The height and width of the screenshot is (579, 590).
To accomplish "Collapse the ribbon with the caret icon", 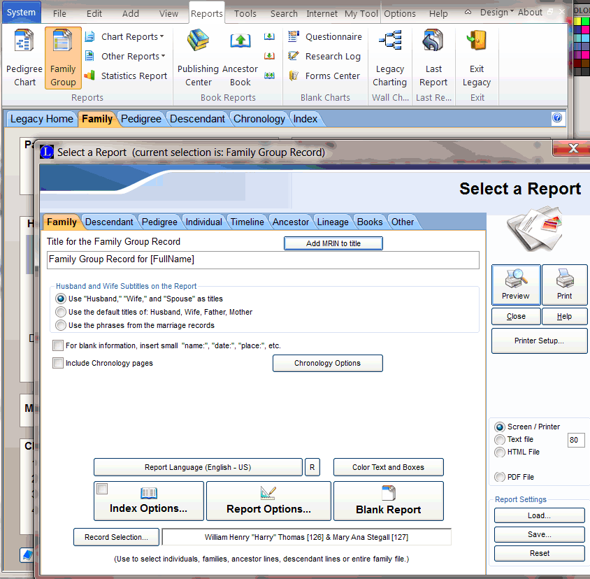I will (x=468, y=12).
